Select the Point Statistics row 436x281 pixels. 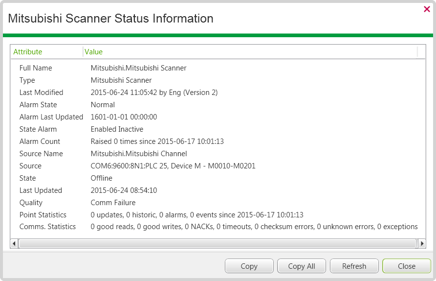pos(43,215)
